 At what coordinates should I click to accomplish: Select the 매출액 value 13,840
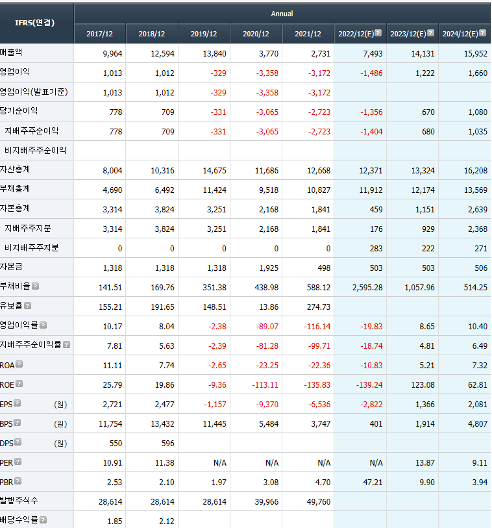214,54
